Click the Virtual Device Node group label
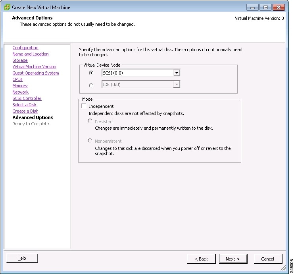 tap(102, 65)
